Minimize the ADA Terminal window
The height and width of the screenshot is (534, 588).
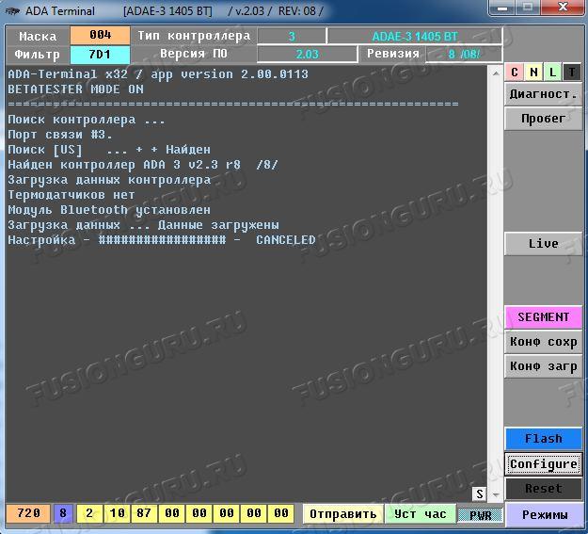[503, 8]
